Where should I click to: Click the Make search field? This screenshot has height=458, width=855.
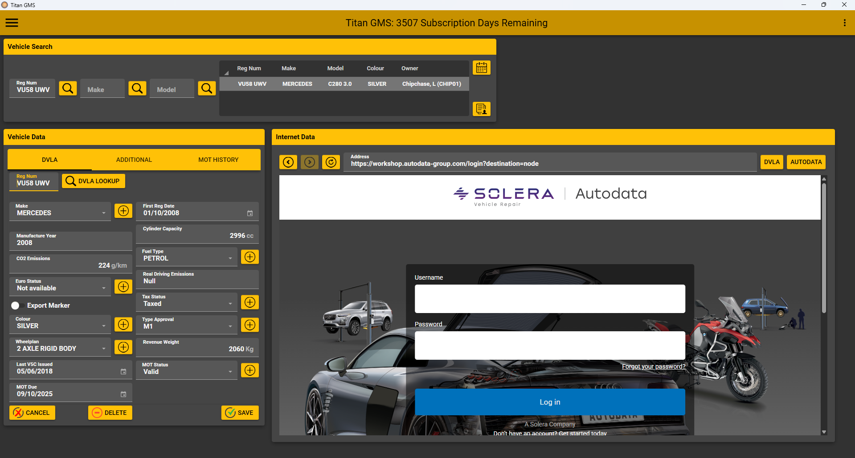(x=102, y=88)
